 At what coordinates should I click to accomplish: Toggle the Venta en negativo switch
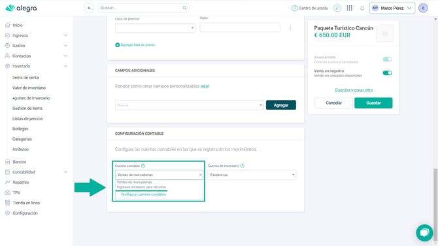point(387,73)
